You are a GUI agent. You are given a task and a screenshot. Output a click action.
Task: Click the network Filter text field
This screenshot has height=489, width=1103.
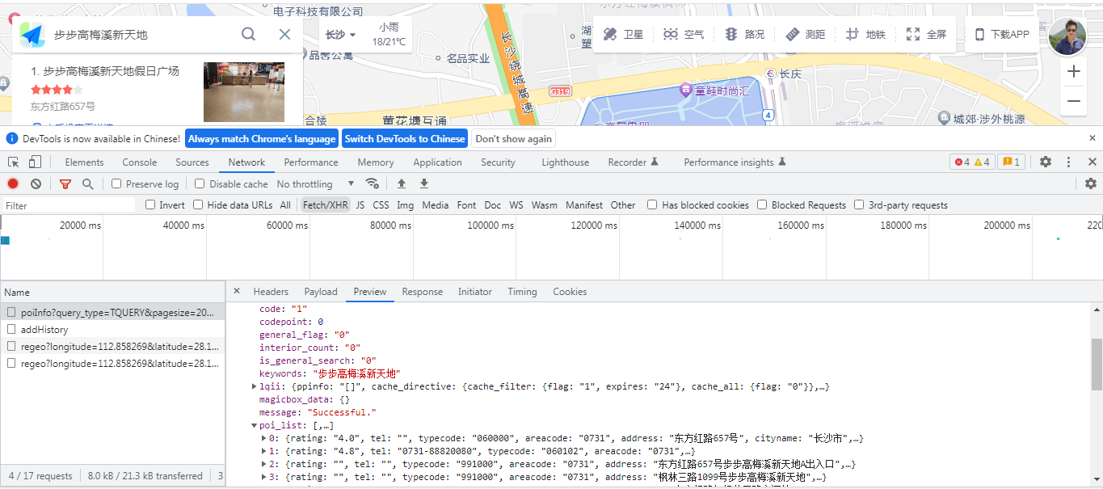tap(68, 205)
